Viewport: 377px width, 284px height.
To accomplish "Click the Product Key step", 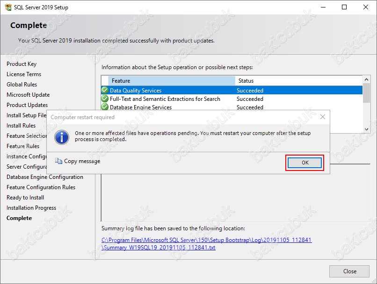I will (22, 64).
